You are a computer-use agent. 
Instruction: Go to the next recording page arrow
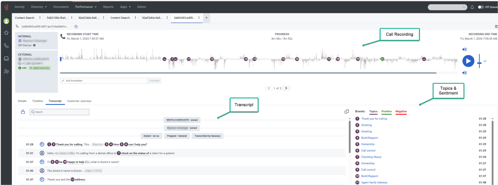286,88
